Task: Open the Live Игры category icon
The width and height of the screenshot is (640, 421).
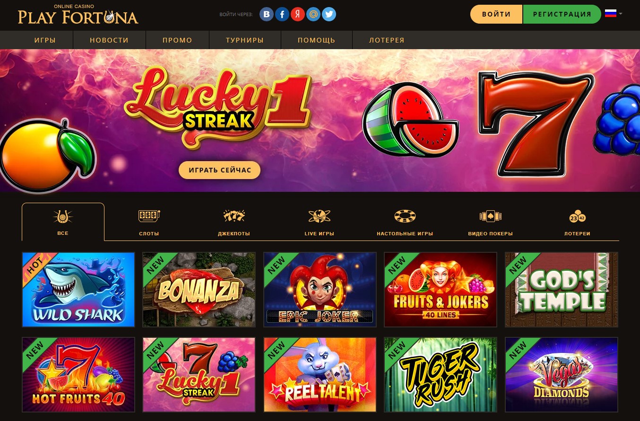Action: click(x=320, y=217)
